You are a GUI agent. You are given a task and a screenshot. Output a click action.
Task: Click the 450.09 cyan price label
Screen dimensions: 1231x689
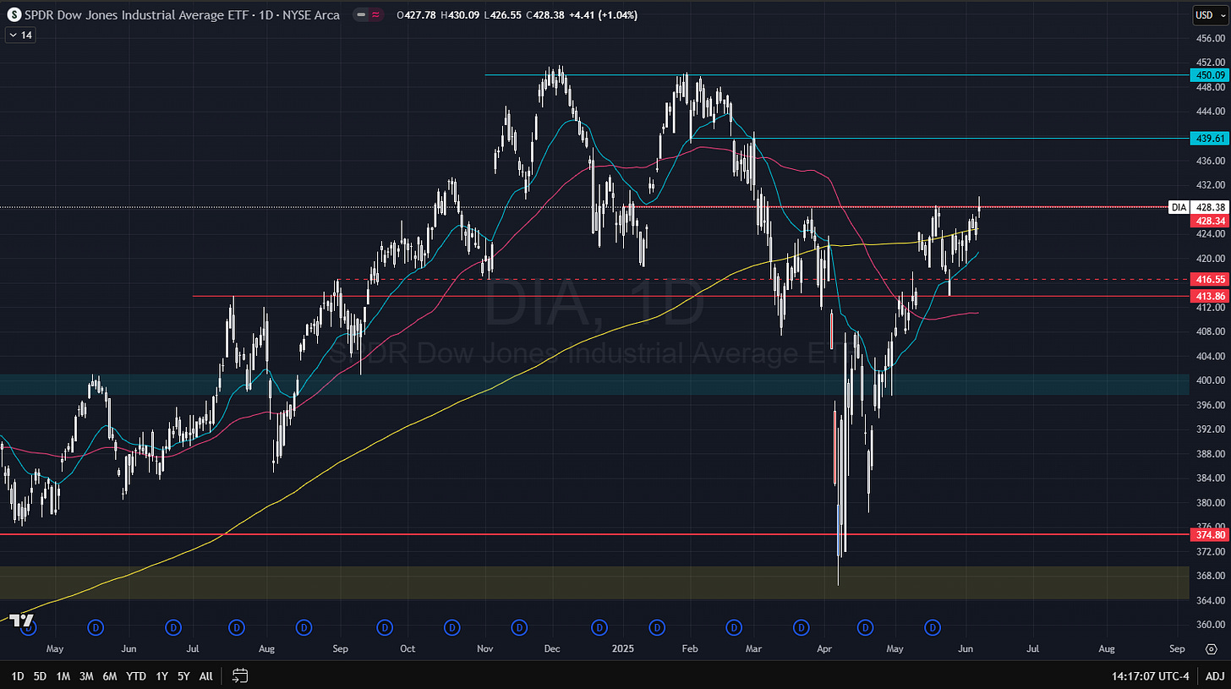(x=1210, y=75)
